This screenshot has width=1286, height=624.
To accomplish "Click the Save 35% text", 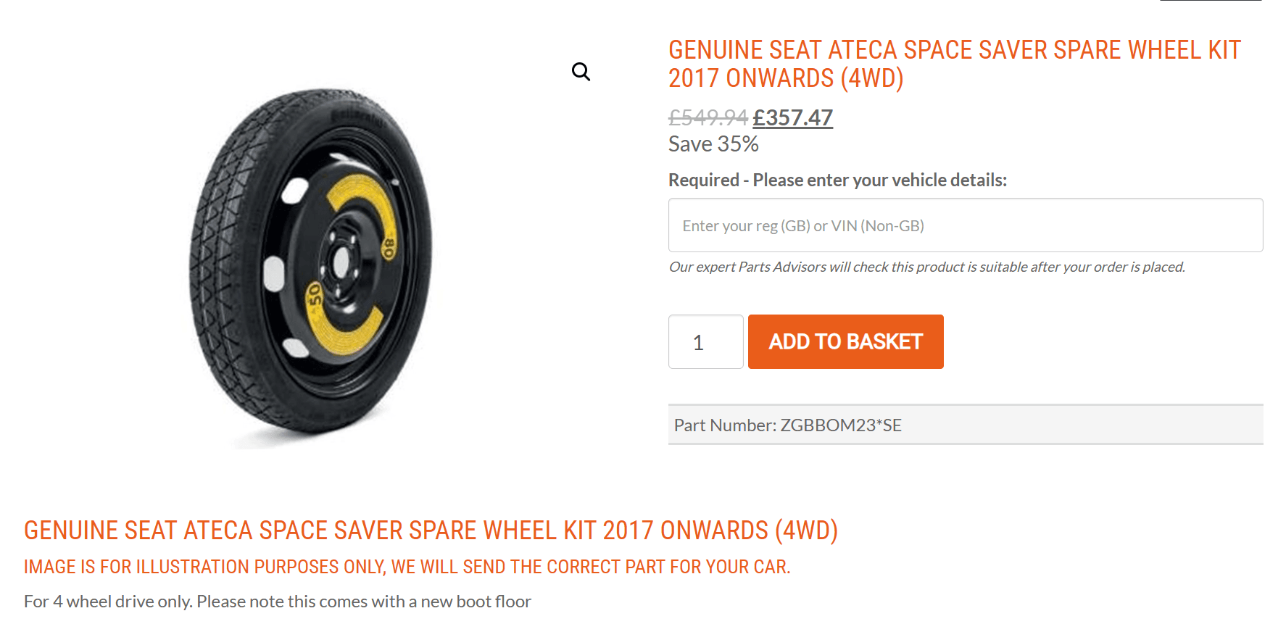I will pos(713,144).
